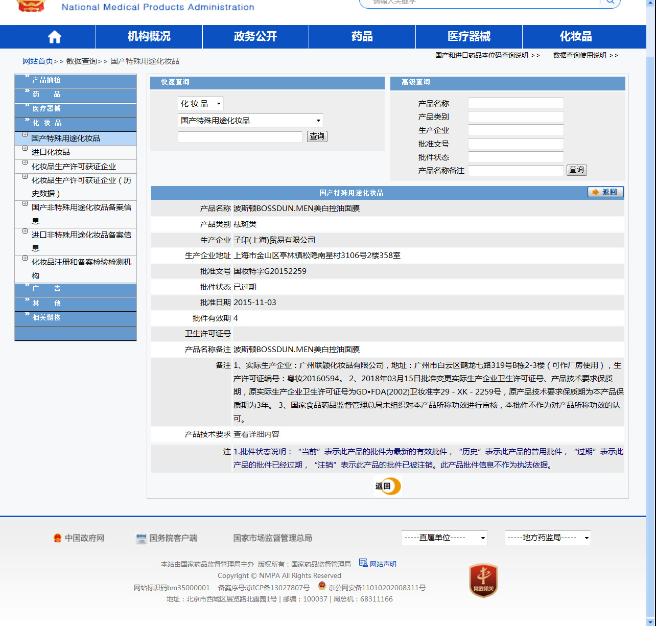The width and height of the screenshot is (656, 626).
Task: Click the 祛斑类 product category value
Action: (x=245, y=224)
